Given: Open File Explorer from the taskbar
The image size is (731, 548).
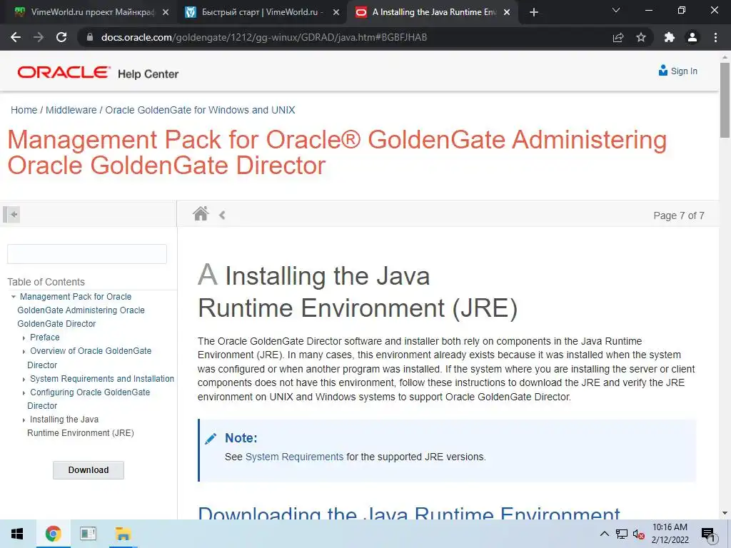Looking at the screenshot, I should 123,534.
